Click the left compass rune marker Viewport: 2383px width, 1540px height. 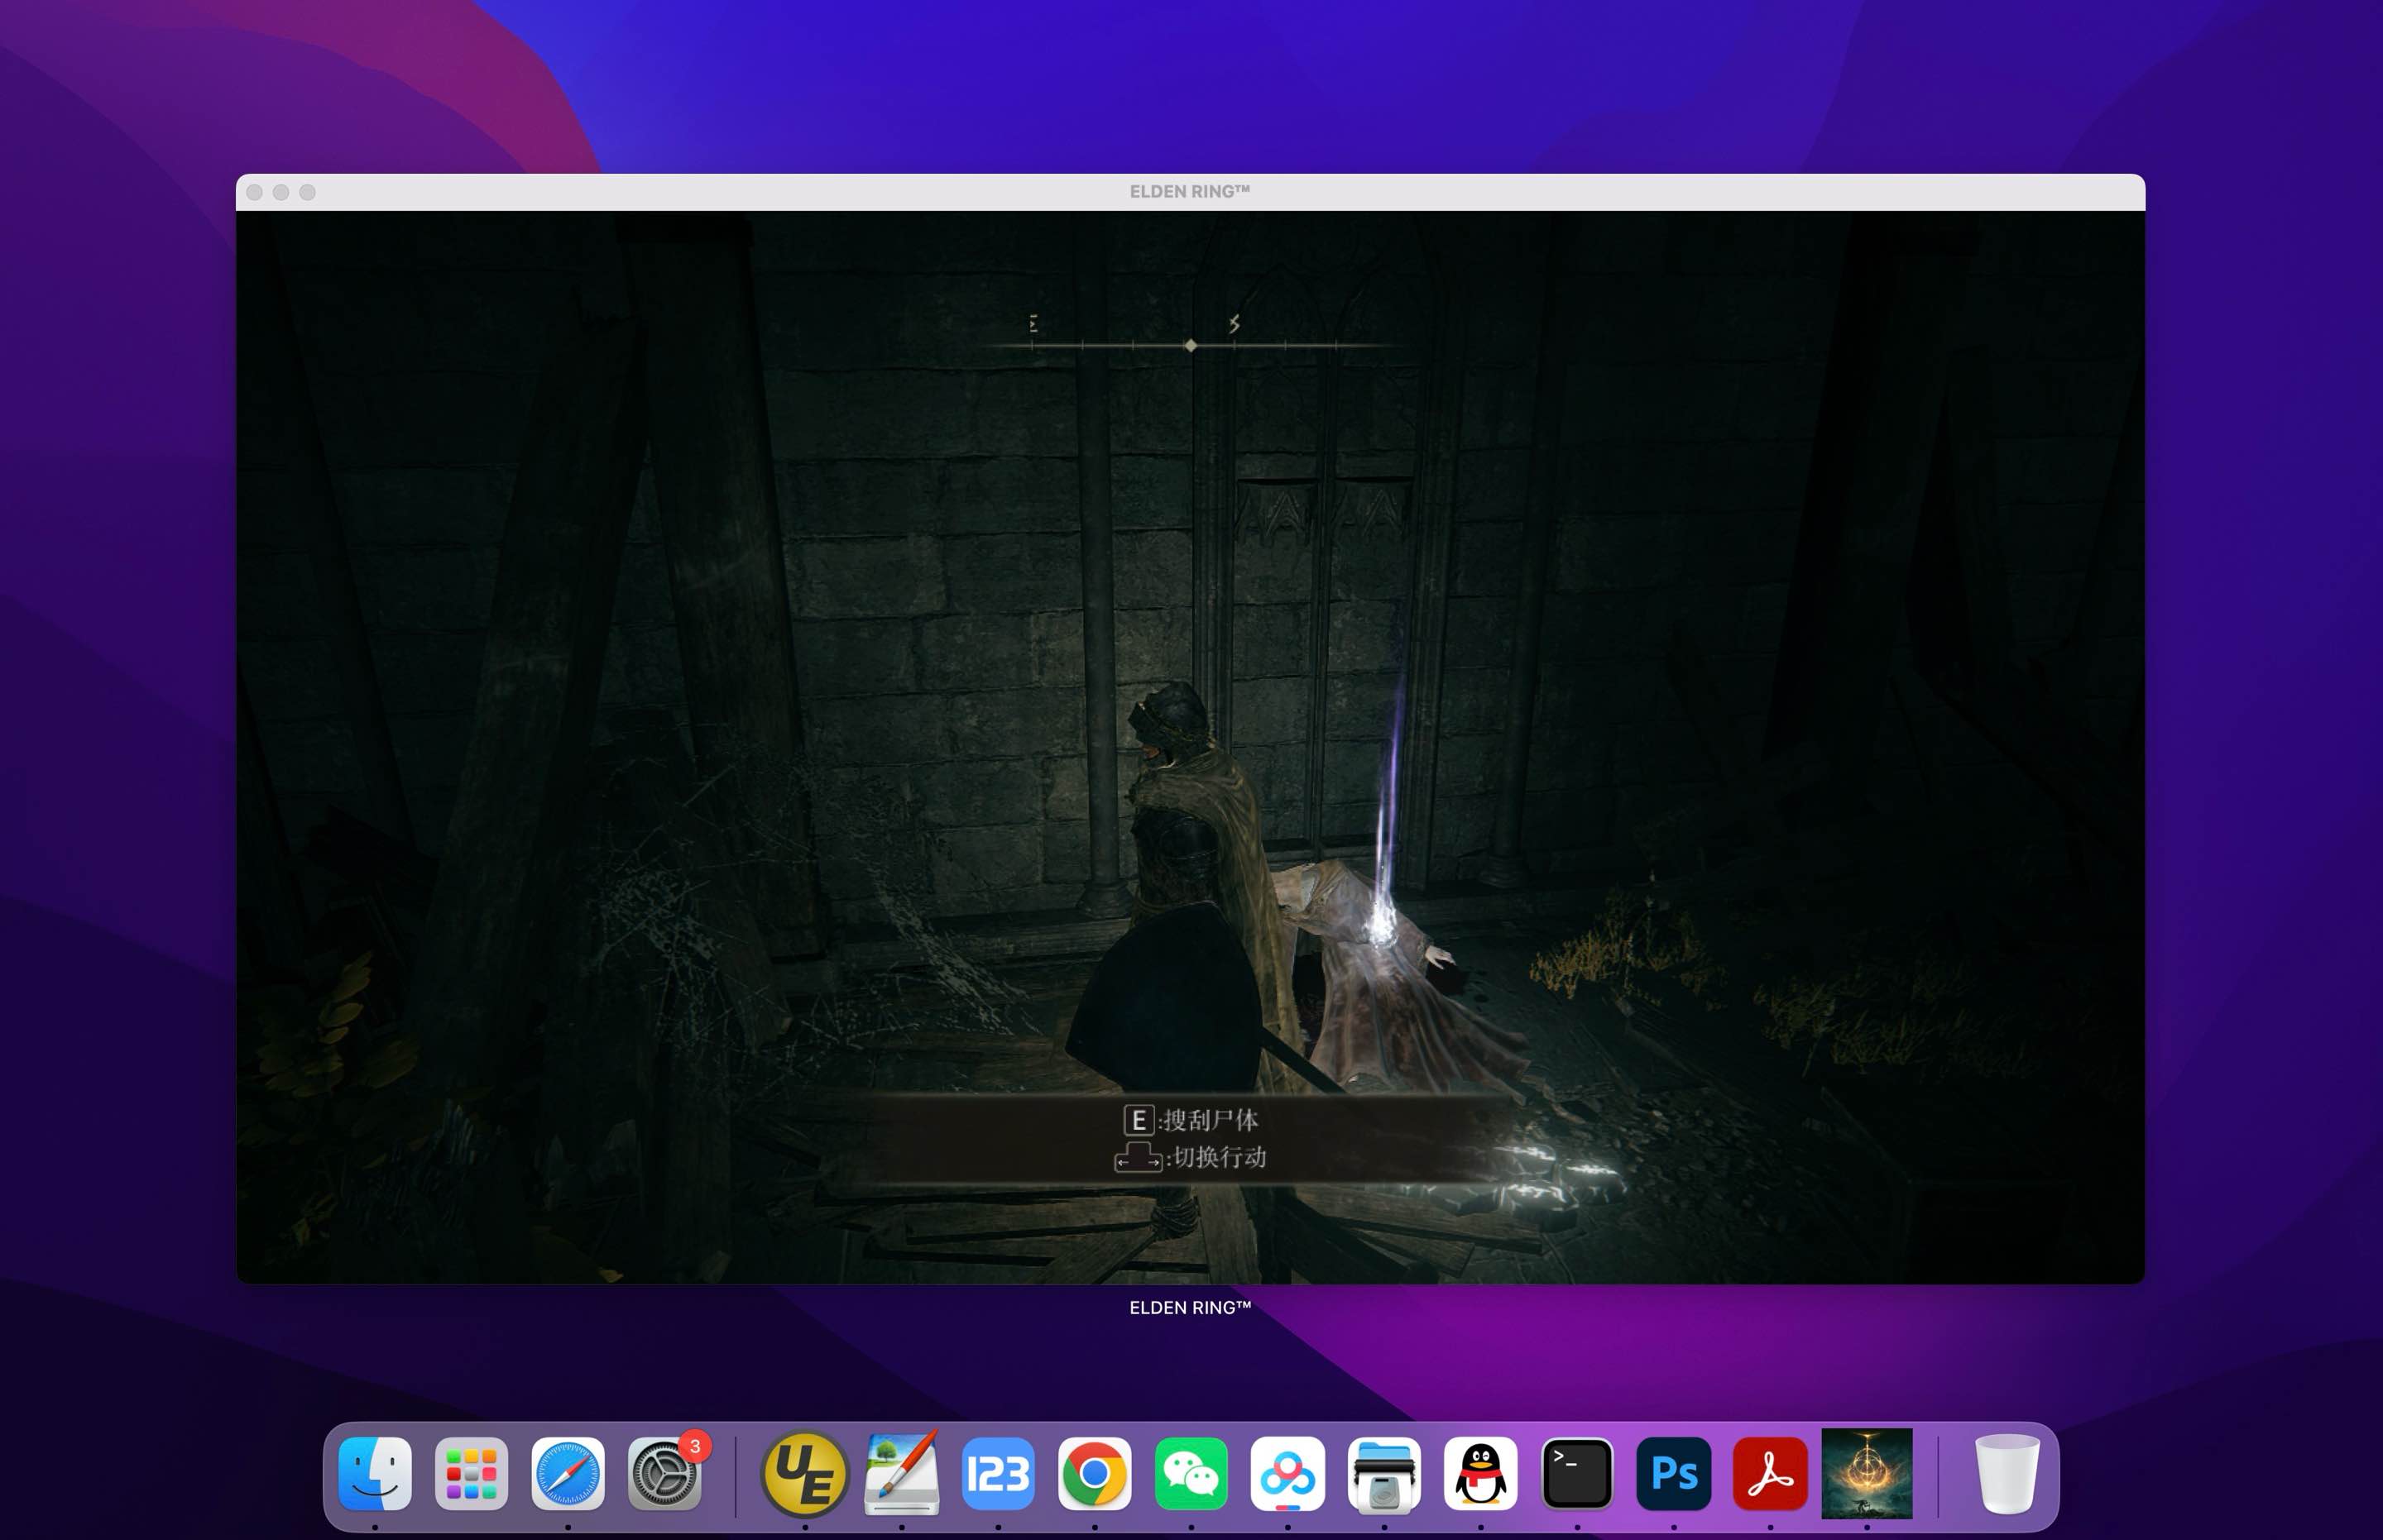click(1033, 323)
